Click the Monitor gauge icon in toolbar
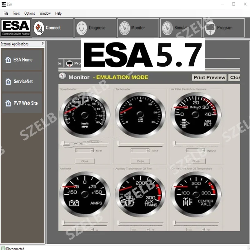The image size is (250, 250). point(124,28)
